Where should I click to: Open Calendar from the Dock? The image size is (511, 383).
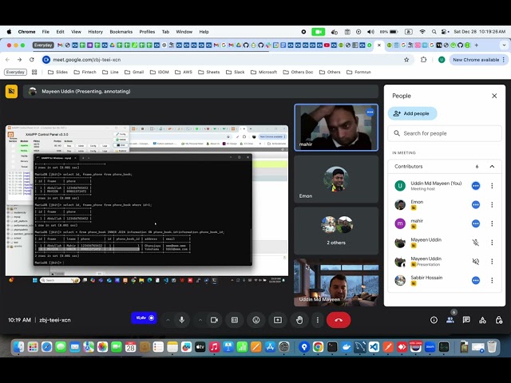tap(130, 347)
